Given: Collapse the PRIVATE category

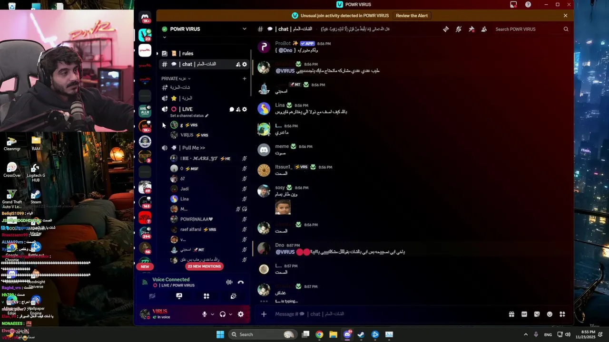Looking at the screenshot, I should [176, 78].
